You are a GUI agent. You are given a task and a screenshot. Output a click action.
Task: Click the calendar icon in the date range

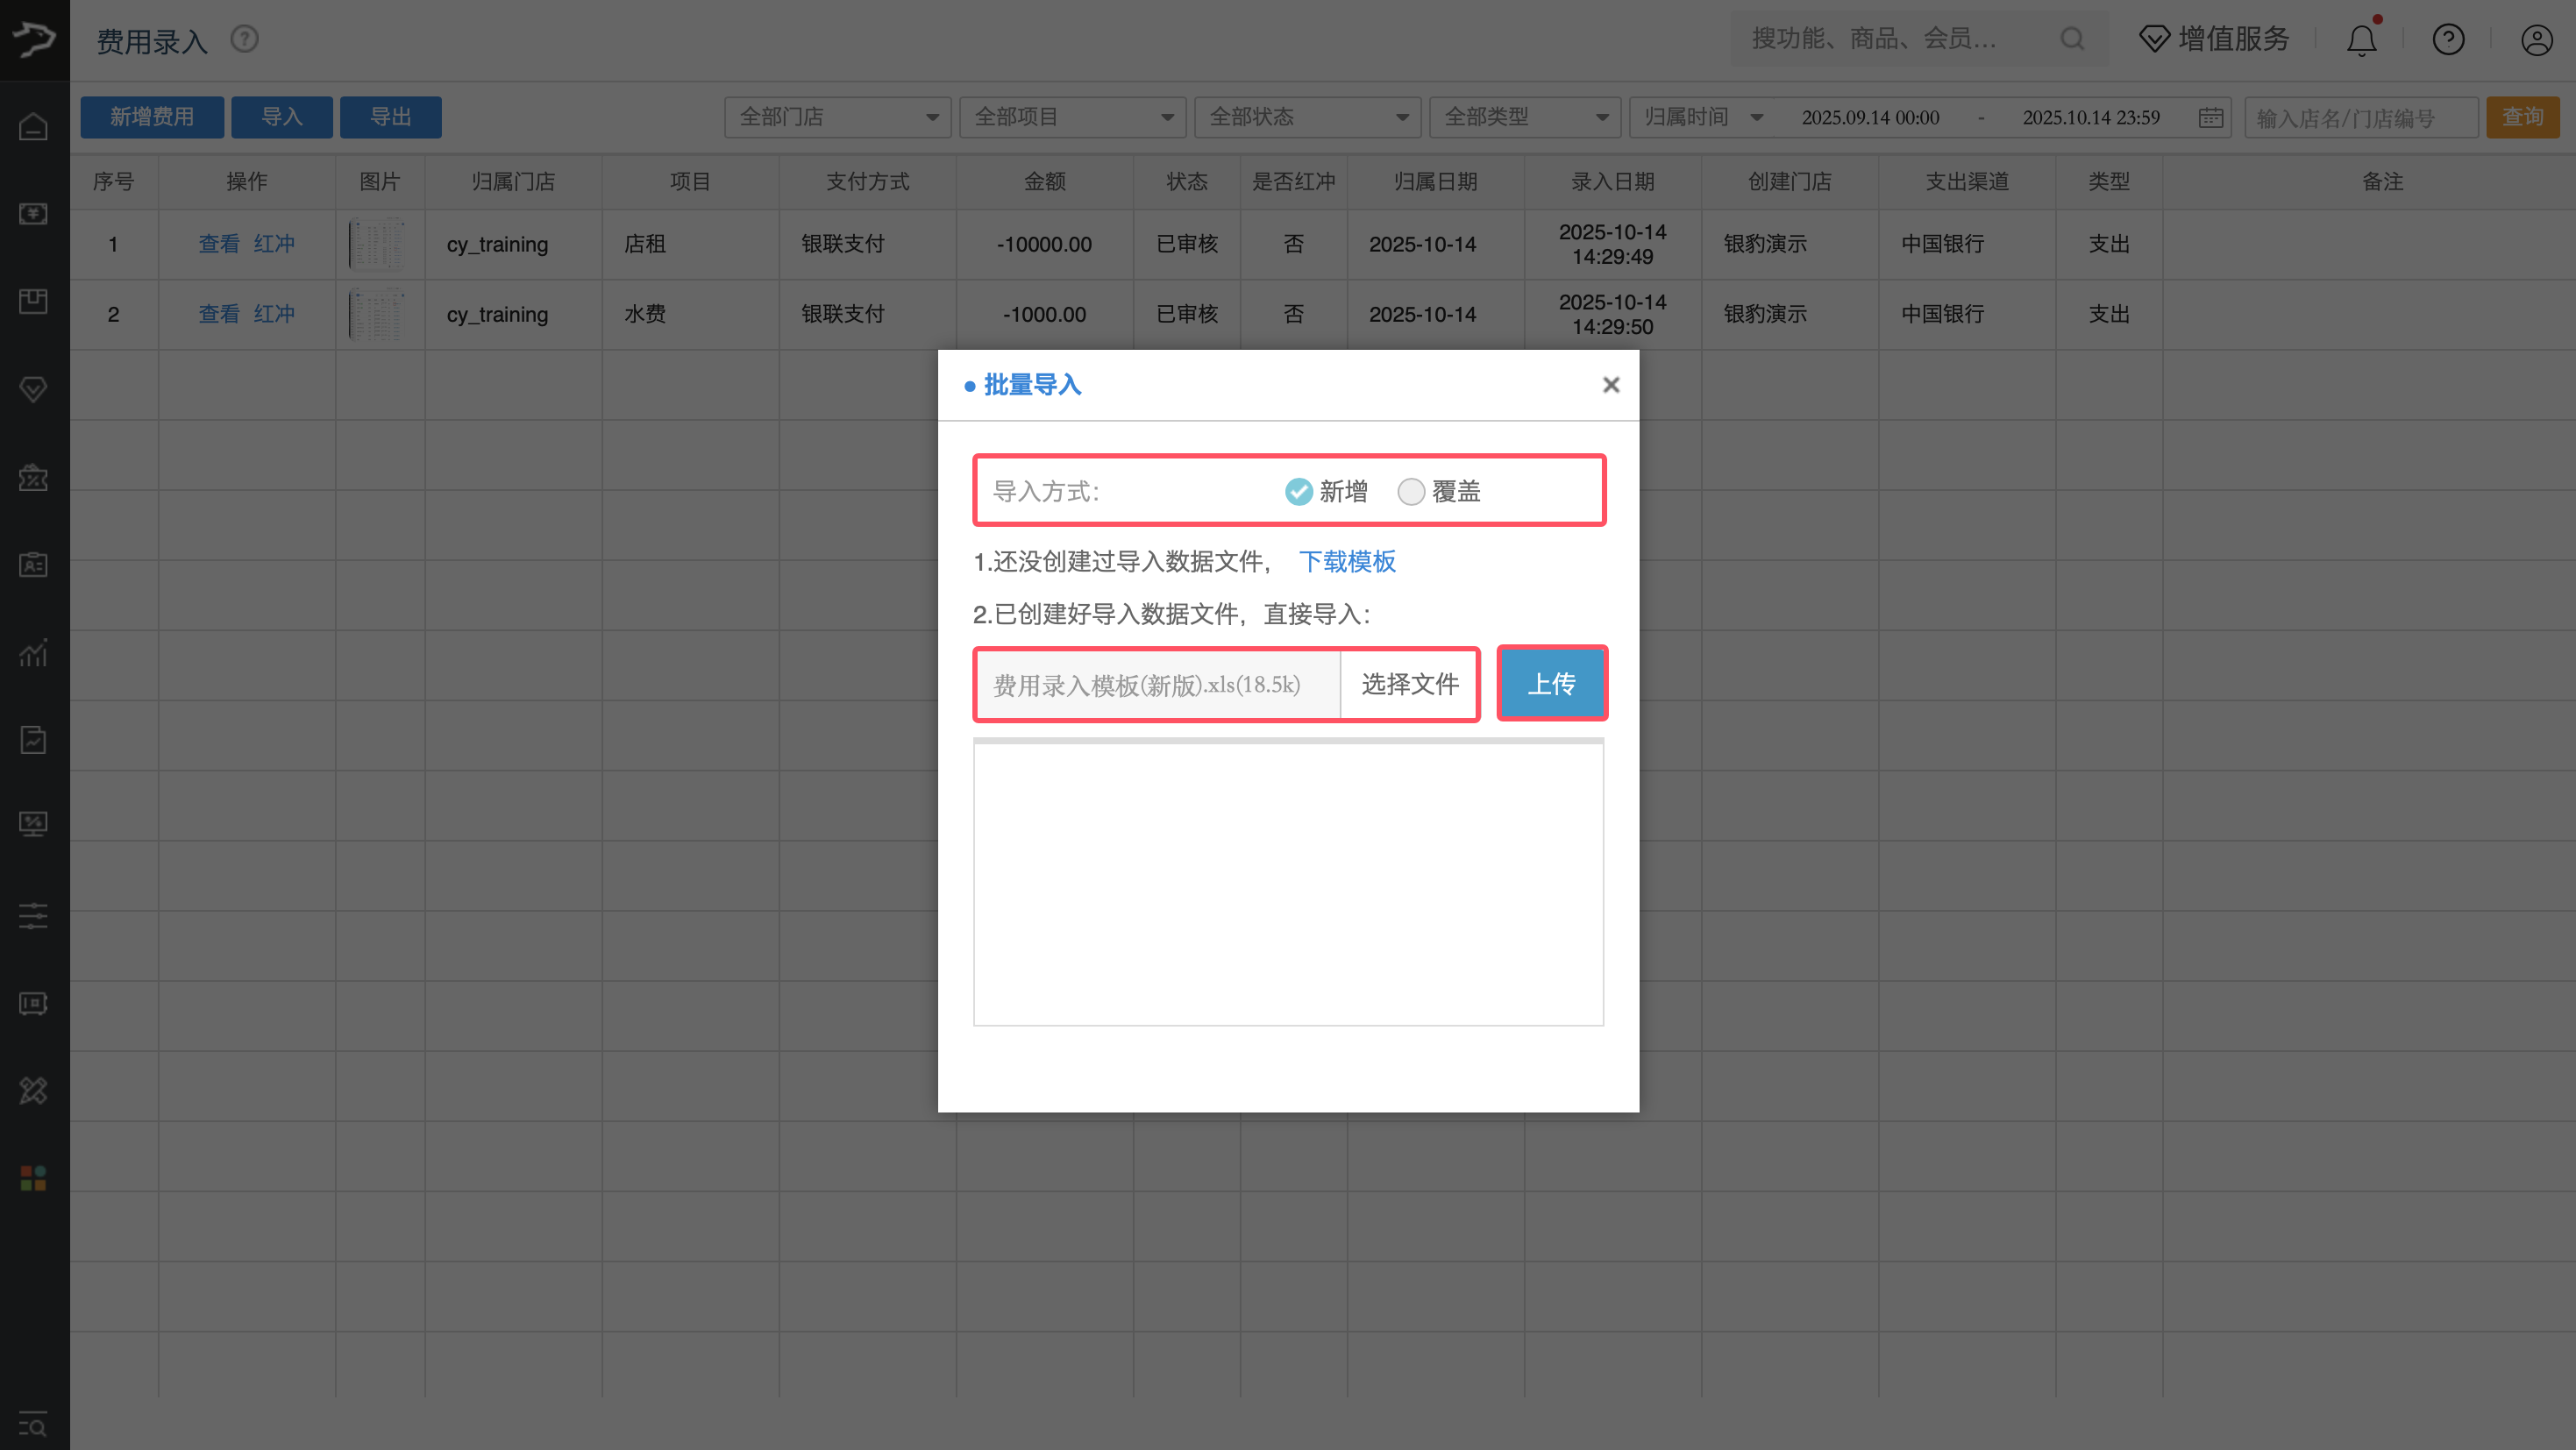click(x=2210, y=118)
